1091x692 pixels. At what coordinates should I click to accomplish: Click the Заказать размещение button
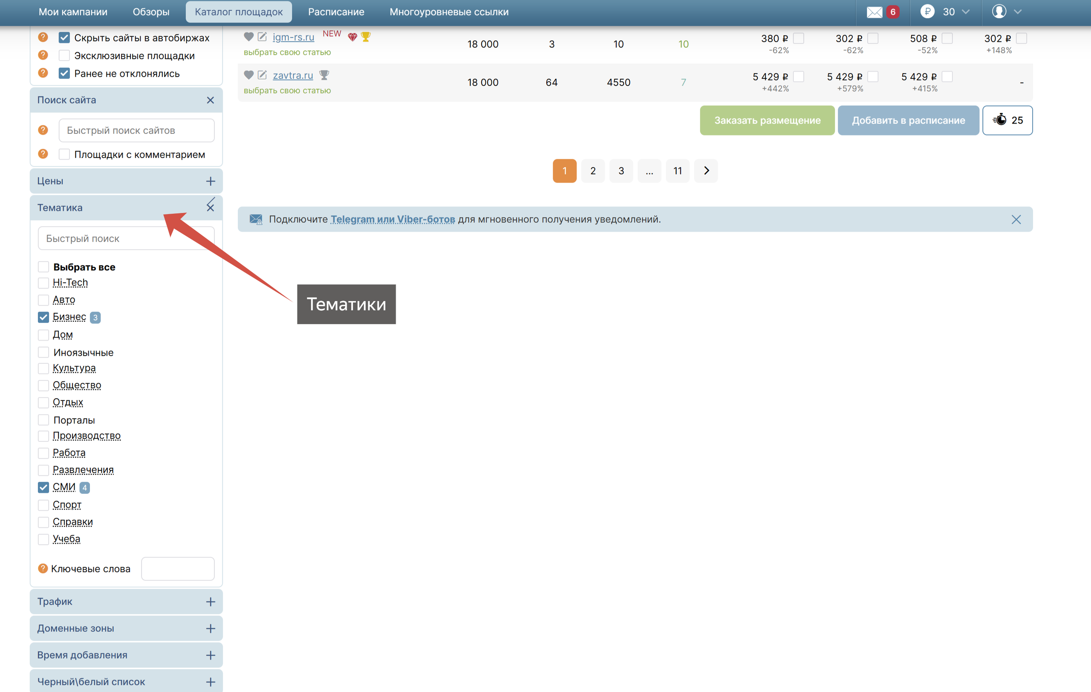point(767,121)
